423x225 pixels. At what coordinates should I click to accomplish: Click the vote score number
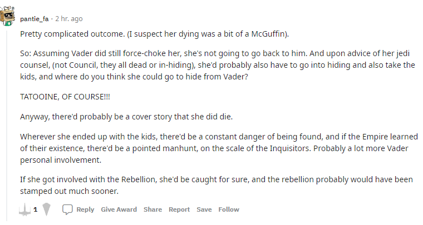tap(35, 209)
